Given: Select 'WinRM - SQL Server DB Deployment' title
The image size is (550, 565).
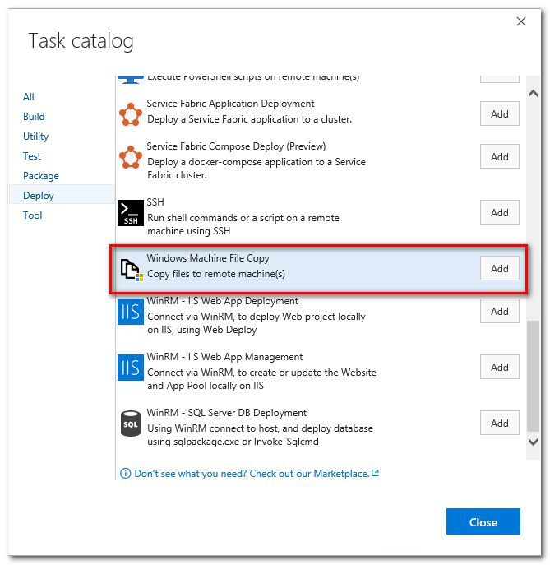Looking at the screenshot, I should pyautogui.click(x=227, y=413).
